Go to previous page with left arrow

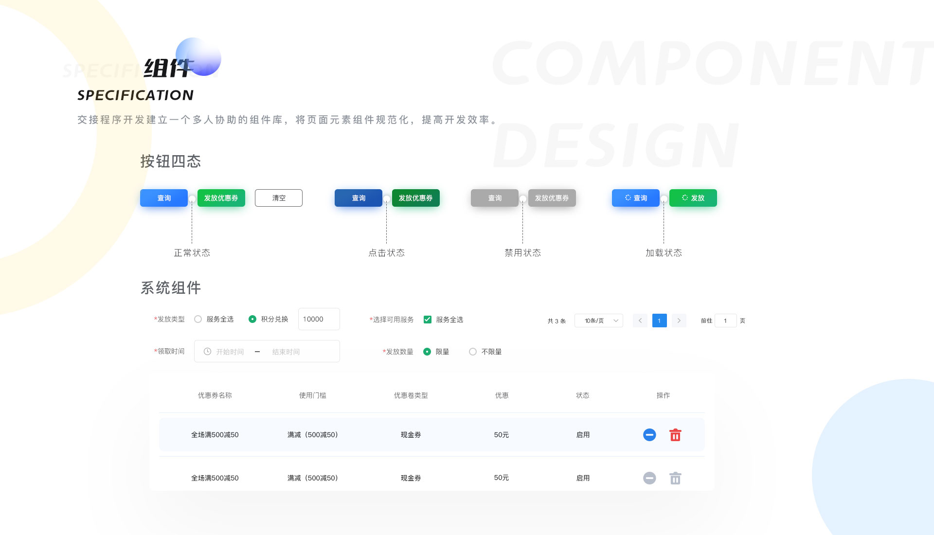pos(640,321)
